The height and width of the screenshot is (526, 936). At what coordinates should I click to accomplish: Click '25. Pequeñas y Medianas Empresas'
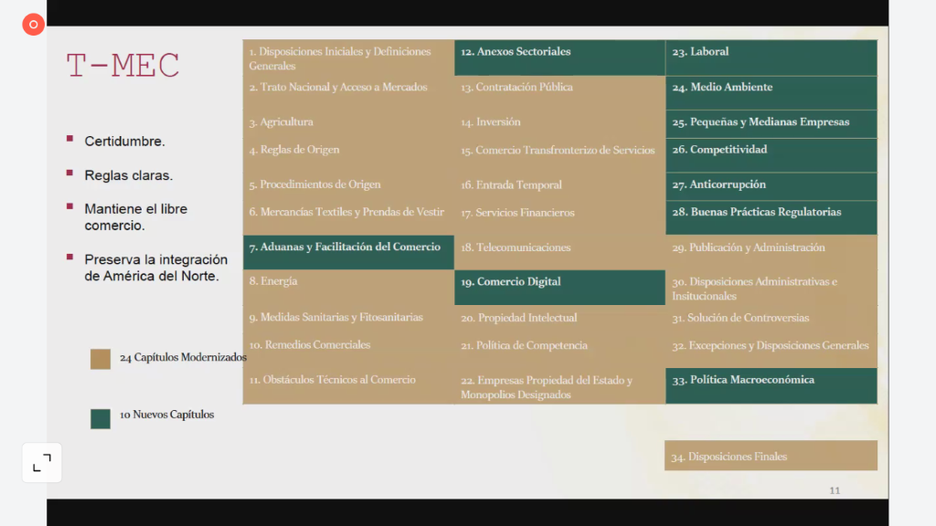(771, 124)
